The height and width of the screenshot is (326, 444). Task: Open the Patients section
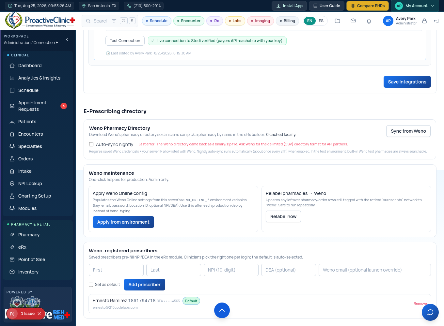(38, 122)
